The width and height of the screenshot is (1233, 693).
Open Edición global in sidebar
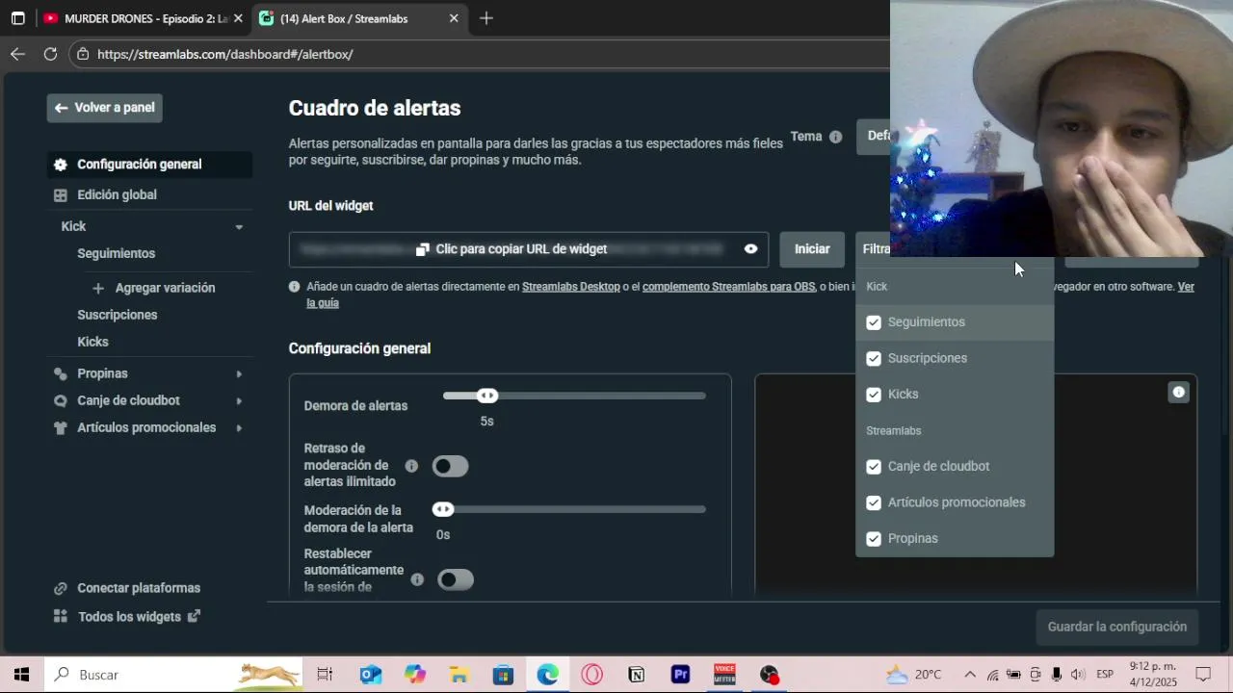tap(118, 194)
